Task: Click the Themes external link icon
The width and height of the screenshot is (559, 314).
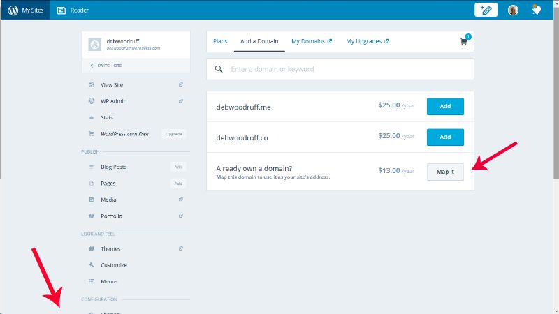Action: coord(181,248)
